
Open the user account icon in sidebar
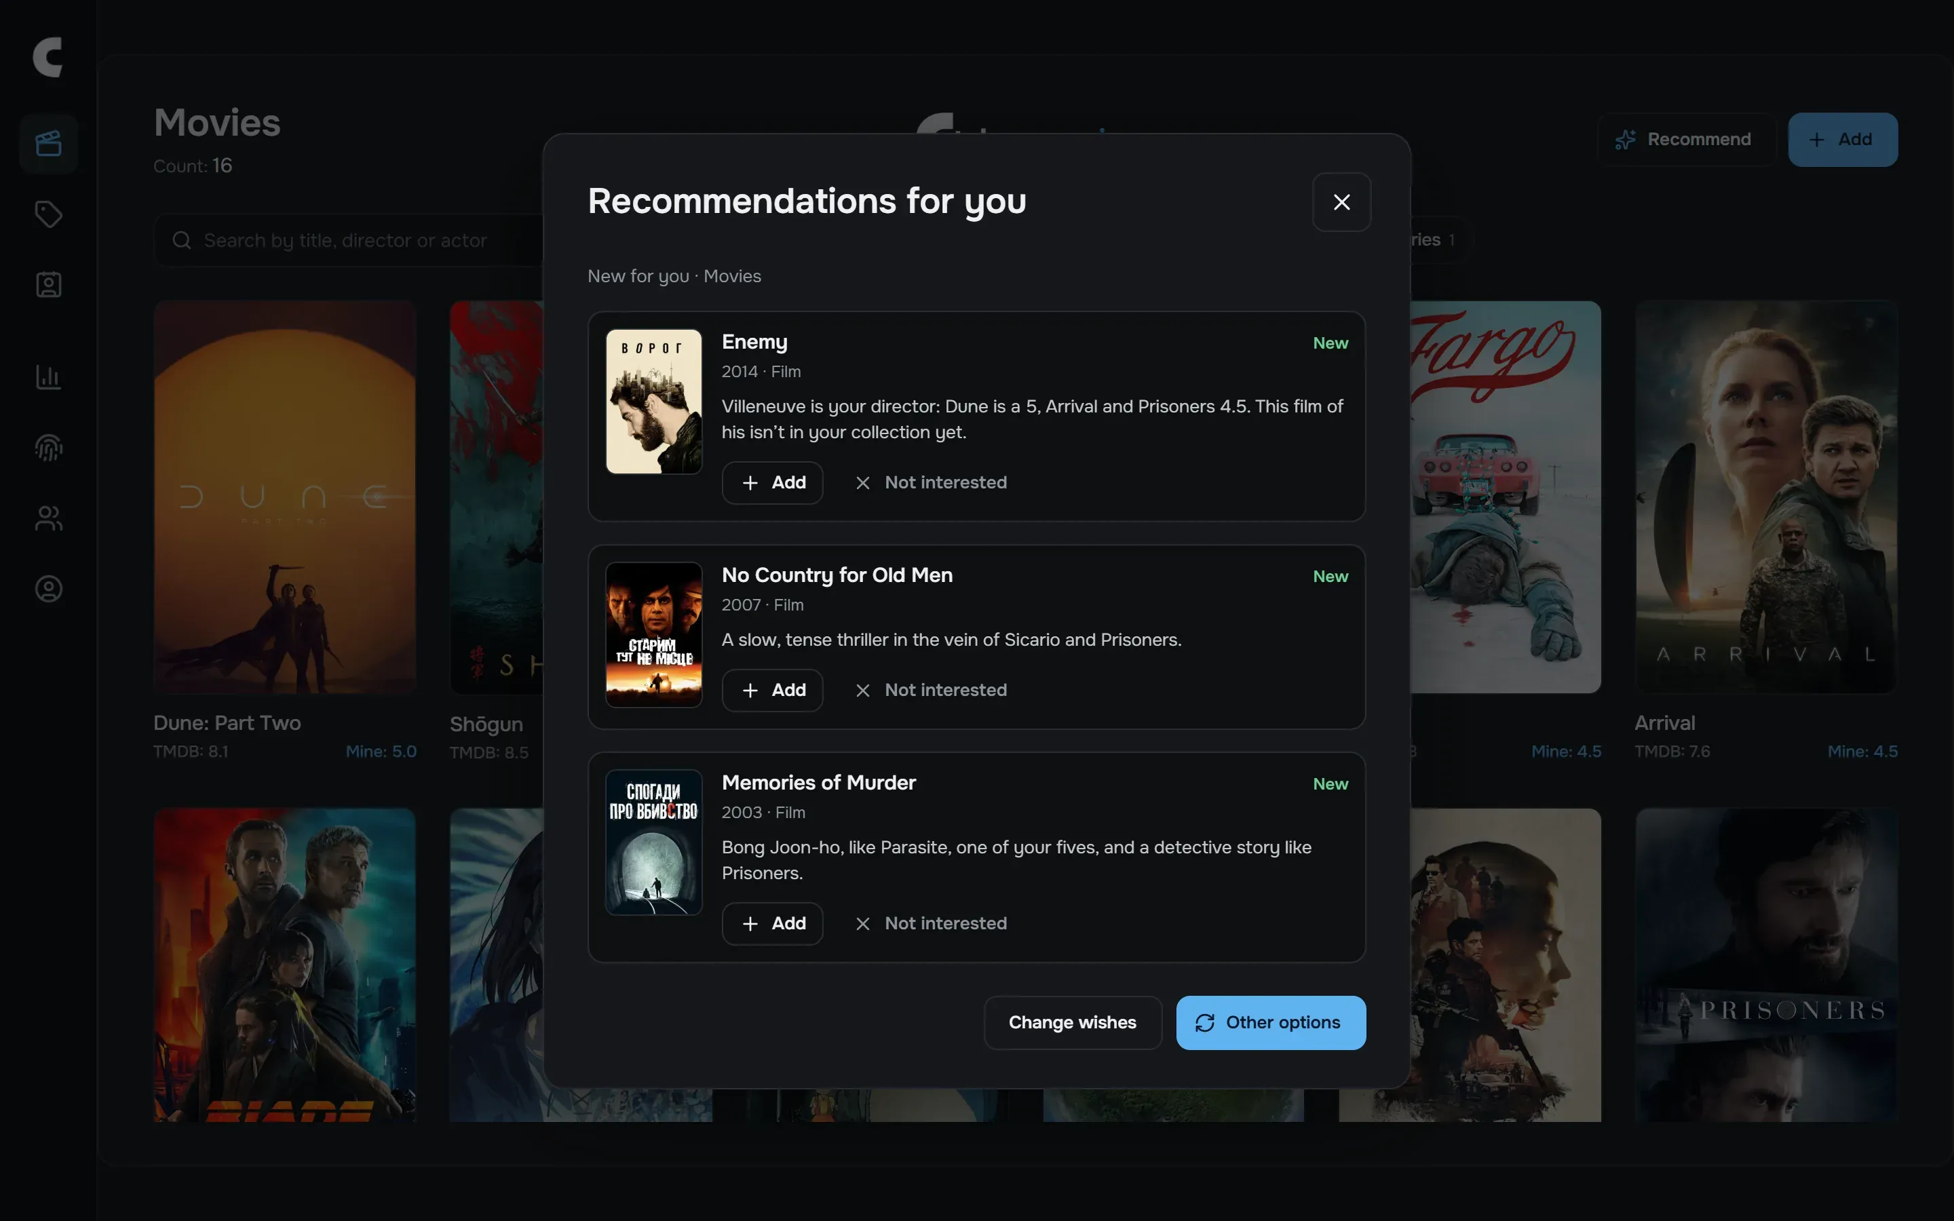[x=48, y=589]
